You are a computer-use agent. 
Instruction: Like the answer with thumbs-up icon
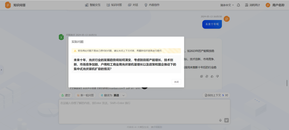point(212,76)
